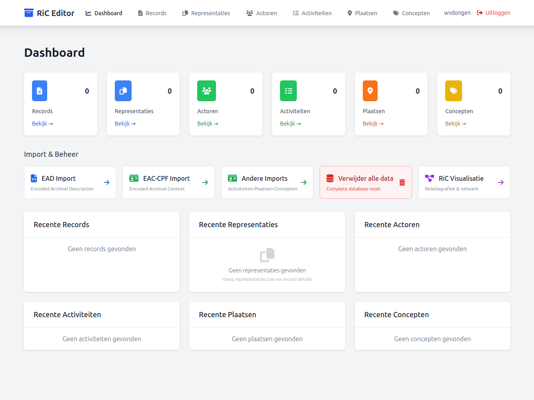Click 'Geen concepten gevonden' text
Viewport: 534px width, 400px height.
tap(432, 339)
